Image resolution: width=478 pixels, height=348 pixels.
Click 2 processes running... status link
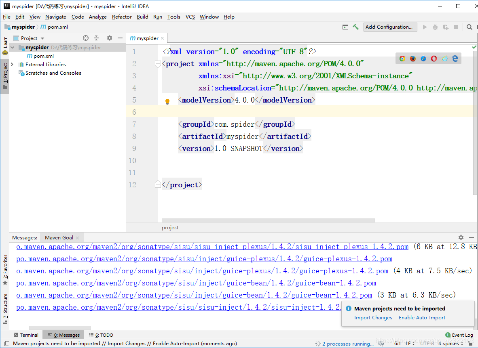tap(348, 344)
